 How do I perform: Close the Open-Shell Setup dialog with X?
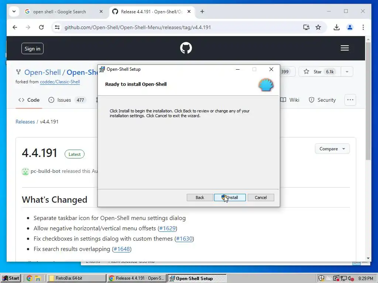pos(271,69)
